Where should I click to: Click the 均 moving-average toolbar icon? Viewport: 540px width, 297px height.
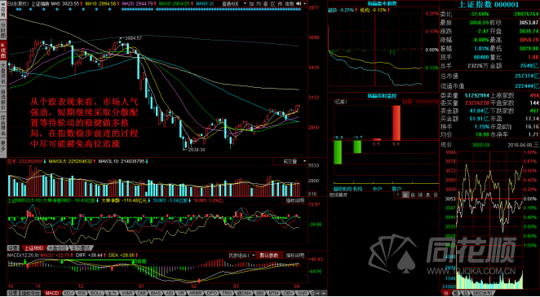point(259,3)
